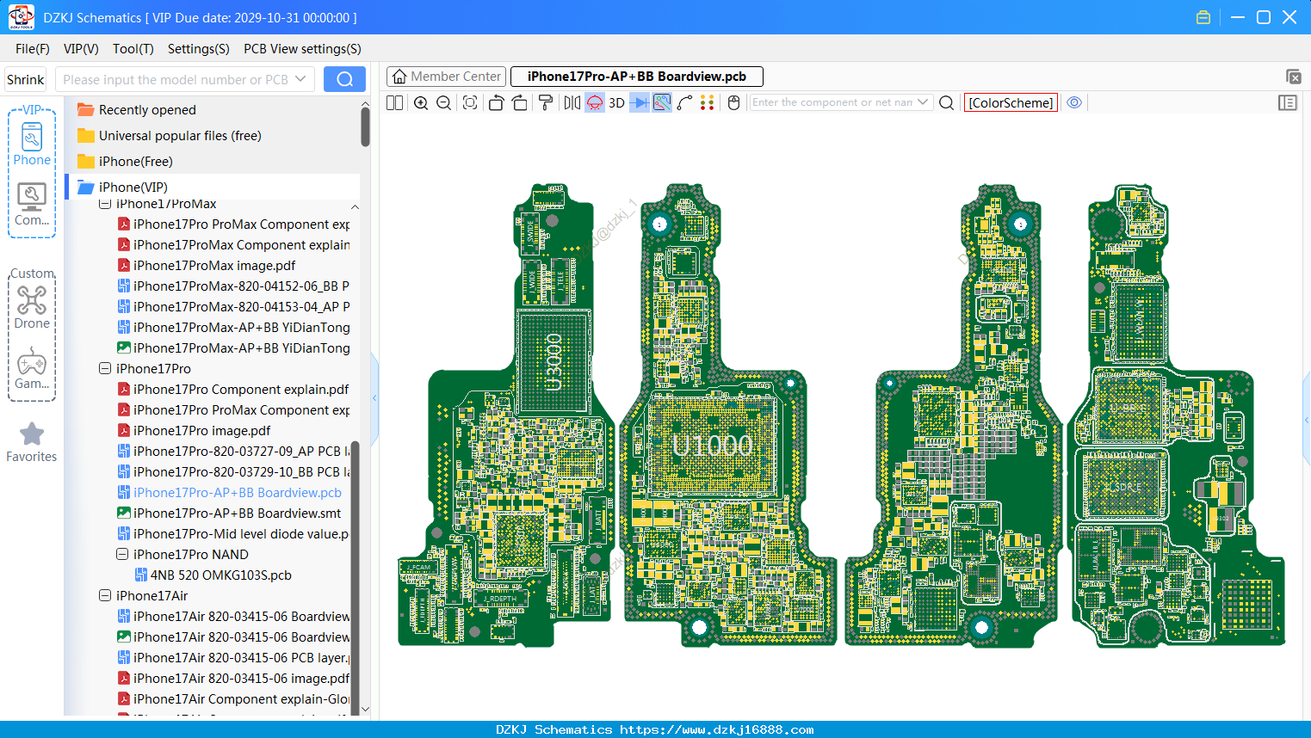Mirror the board horizontally
1311x738 pixels.
pyautogui.click(x=572, y=102)
